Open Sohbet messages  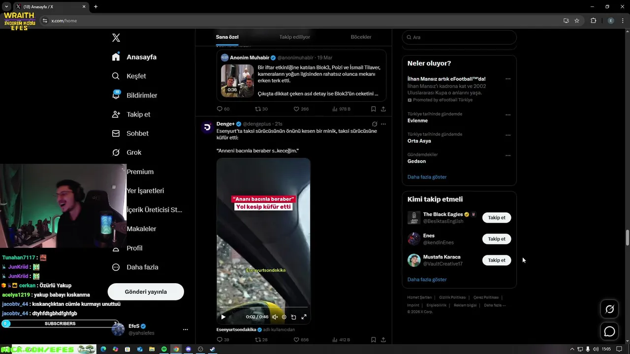tap(130, 133)
